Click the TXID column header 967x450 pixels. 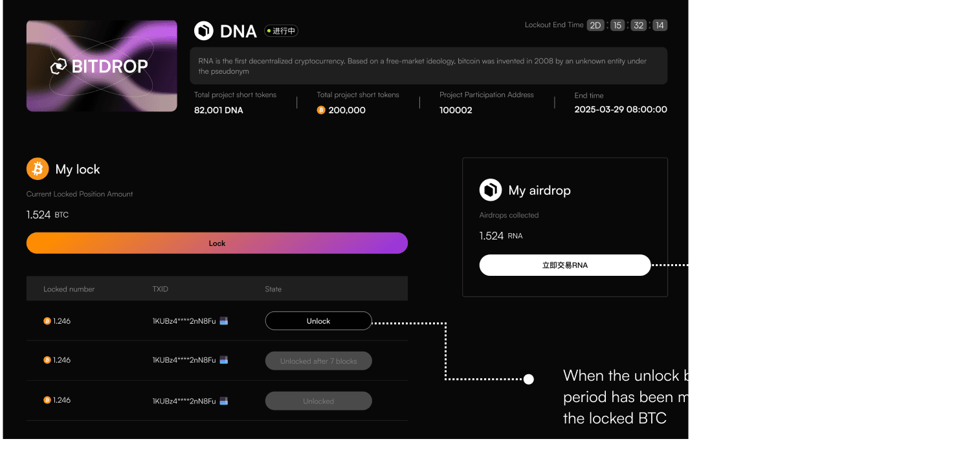click(161, 289)
